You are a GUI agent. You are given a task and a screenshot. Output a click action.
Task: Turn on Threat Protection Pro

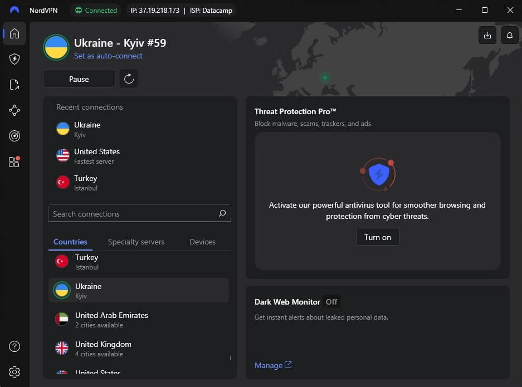pos(377,237)
